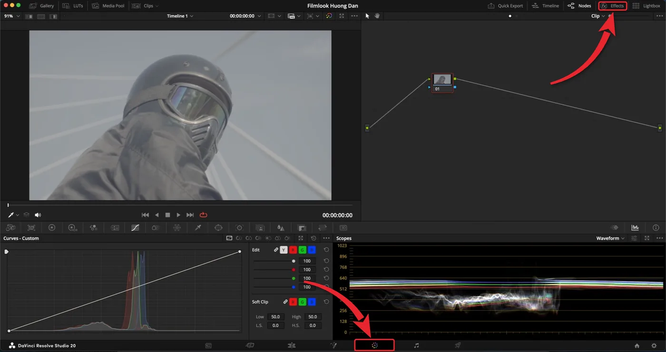Open the Effects panel

tap(612, 6)
